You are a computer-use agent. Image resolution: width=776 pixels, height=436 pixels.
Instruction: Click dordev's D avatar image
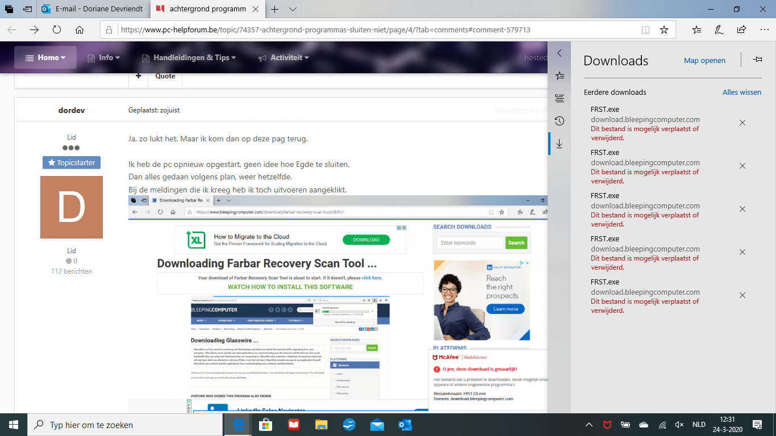pos(72,207)
